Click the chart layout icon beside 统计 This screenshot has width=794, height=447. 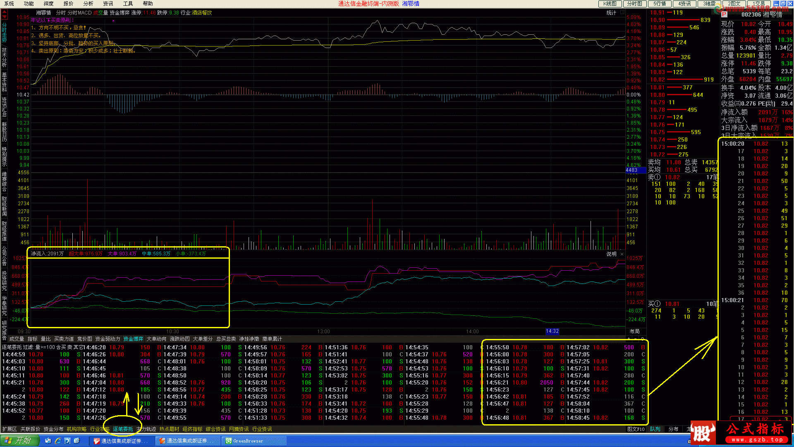click(622, 13)
